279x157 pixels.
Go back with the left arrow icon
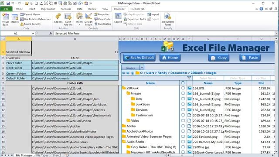click(x=124, y=73)
